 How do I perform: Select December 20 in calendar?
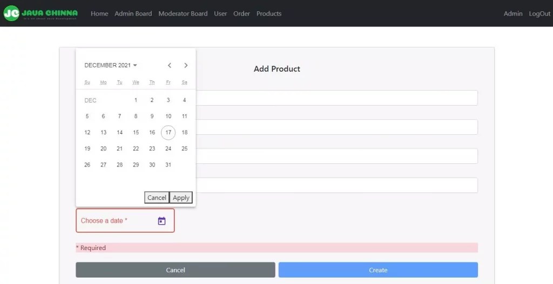(103, 149)
